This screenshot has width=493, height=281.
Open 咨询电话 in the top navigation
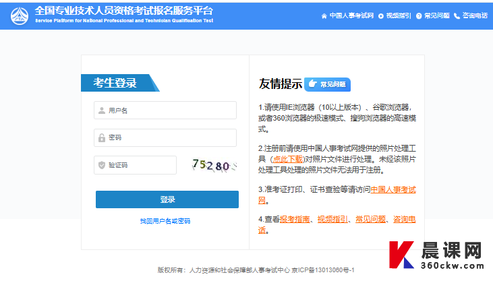tap(474, 15)
